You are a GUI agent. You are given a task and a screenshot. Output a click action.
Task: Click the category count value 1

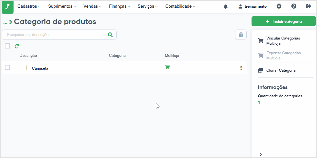259,103
